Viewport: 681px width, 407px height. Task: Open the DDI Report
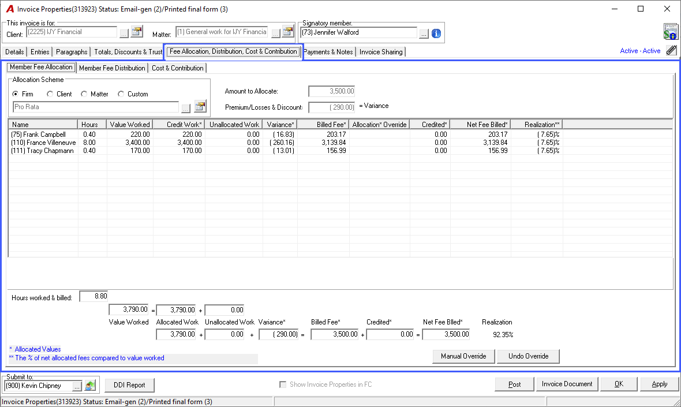[x=129, y=385]
